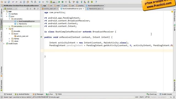
Task: Toggle Build Variants side panel
Action: pyautogui.click(x=1, y=86)
